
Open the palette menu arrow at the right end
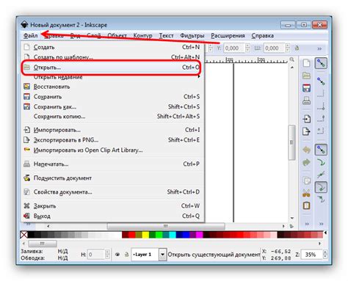pos(325,233)
